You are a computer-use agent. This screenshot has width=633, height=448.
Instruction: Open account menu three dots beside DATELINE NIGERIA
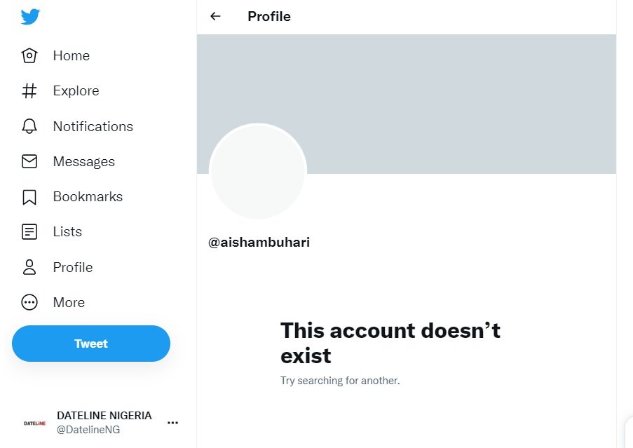(x=172, y=423)
